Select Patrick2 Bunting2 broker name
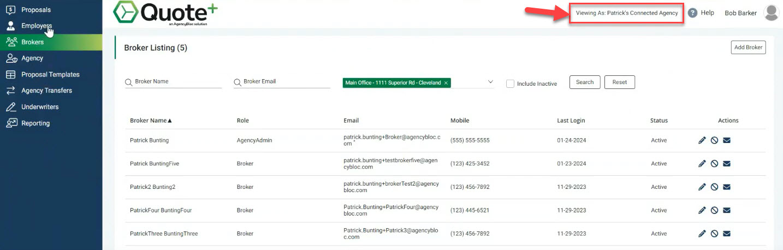This screenshot has width=783, height=250. pyautogui.click(x=152, y=187)
